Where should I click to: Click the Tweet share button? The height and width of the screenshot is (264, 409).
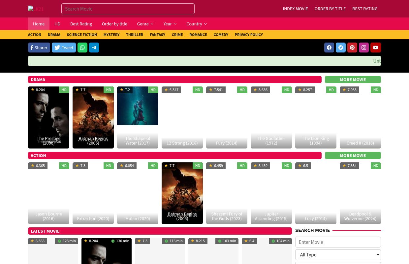tap(64, 48)
